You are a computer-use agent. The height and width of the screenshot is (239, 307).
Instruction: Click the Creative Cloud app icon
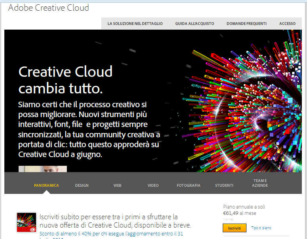click(x=27, y=222)
